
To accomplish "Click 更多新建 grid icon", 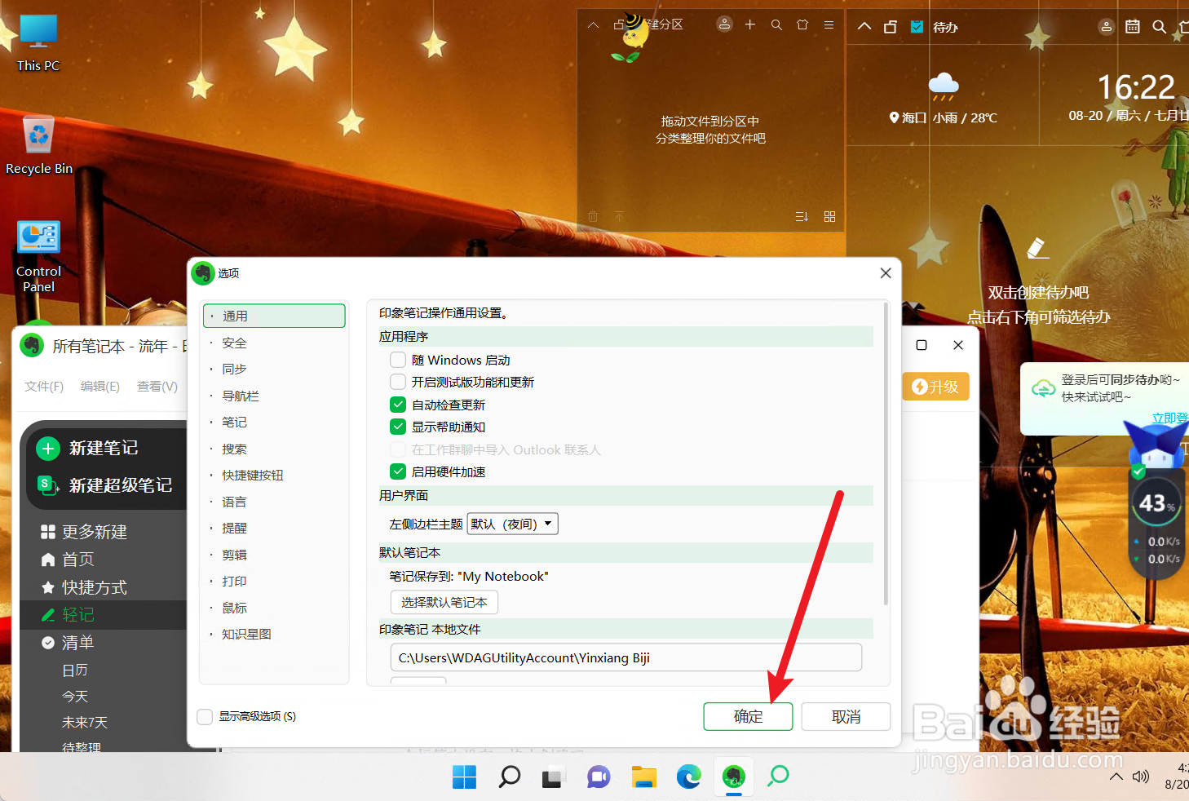I will click(48, 532).
